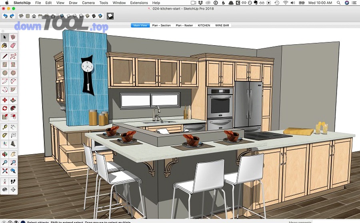Viewport: 360px width, 223px height.
Task: Expand the Window menu
Action: pos(119,3)
